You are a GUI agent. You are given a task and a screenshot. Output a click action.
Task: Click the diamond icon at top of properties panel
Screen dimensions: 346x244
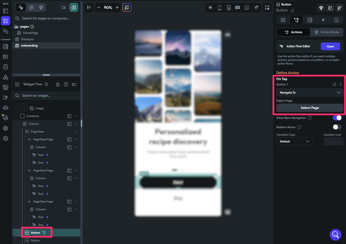(x=321, y=8)
